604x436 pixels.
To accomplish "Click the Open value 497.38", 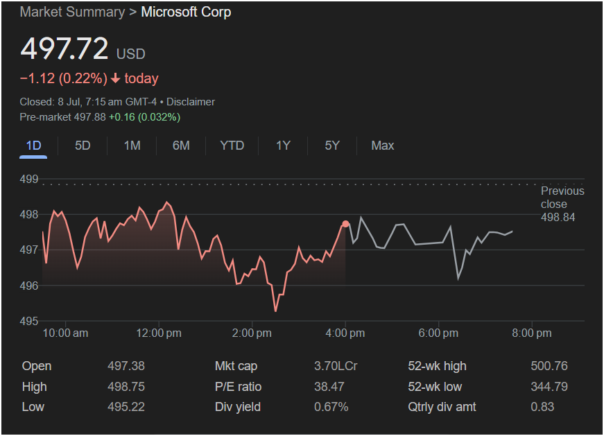I will (x=126, y=366).
